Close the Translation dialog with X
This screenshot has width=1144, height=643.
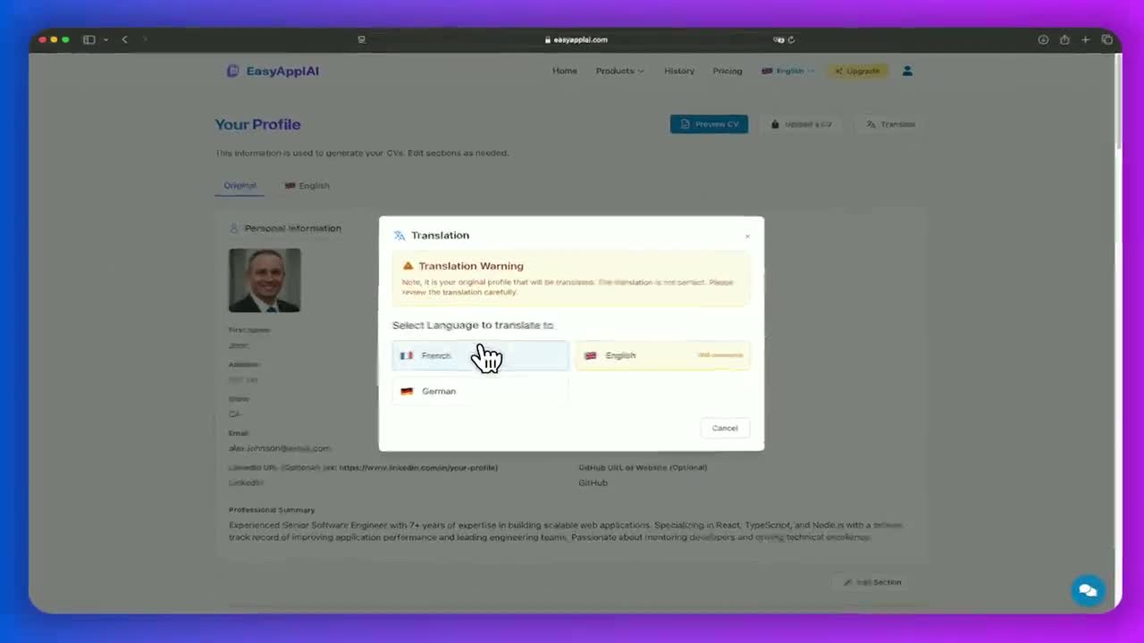747,236
